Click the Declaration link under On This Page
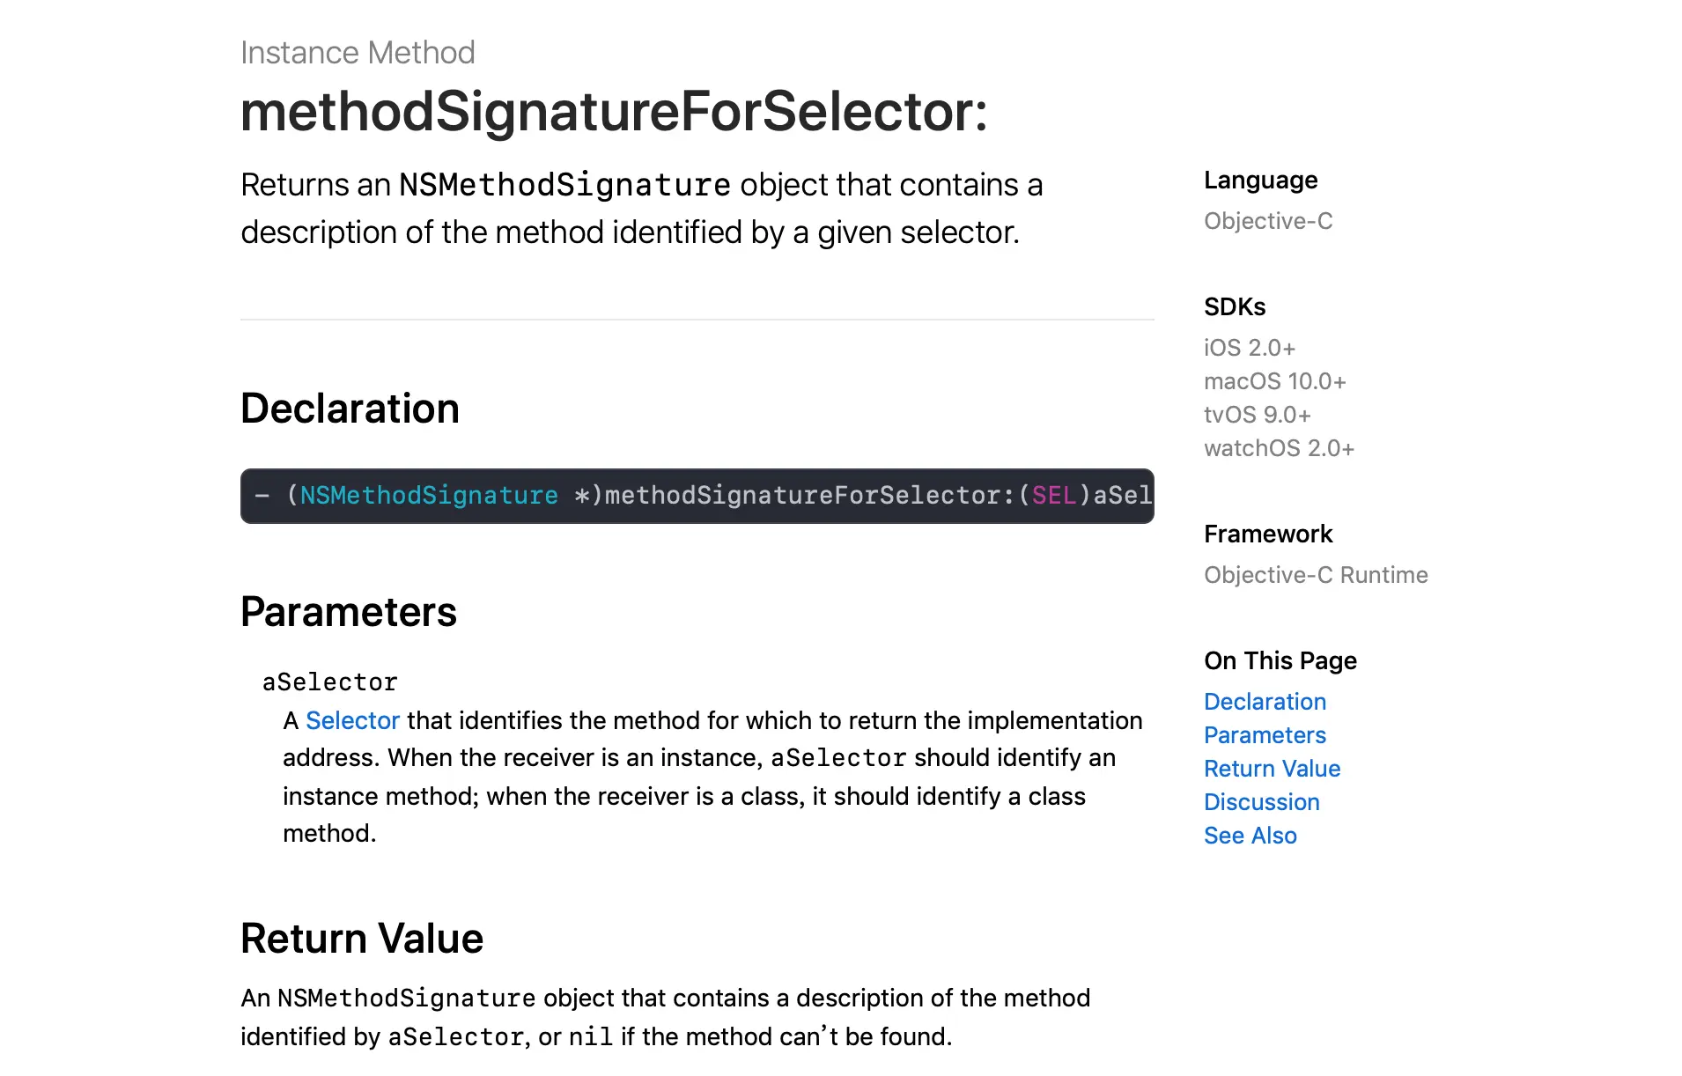This screenshot has height=1076, width=1682. pyautogui.click(x=1265, y=702)
